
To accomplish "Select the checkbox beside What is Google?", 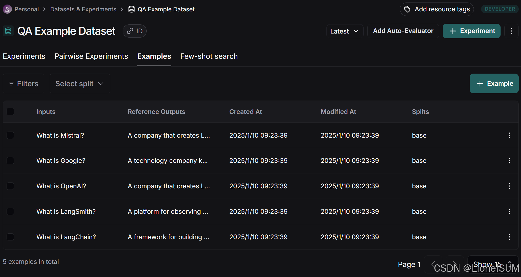I will click(10, 161).
